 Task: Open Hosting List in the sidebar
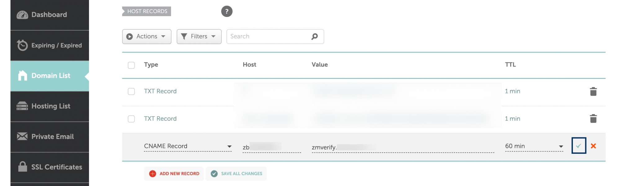point(50,106)
